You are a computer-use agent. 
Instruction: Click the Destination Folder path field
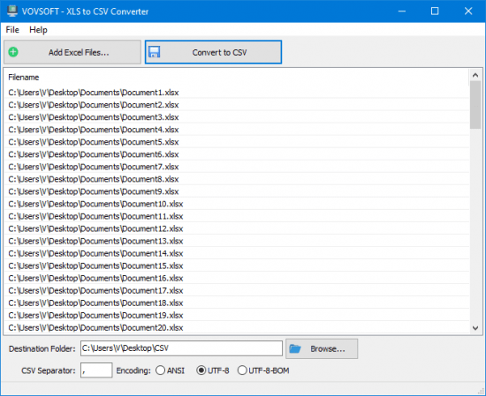(x=181, y=348)
